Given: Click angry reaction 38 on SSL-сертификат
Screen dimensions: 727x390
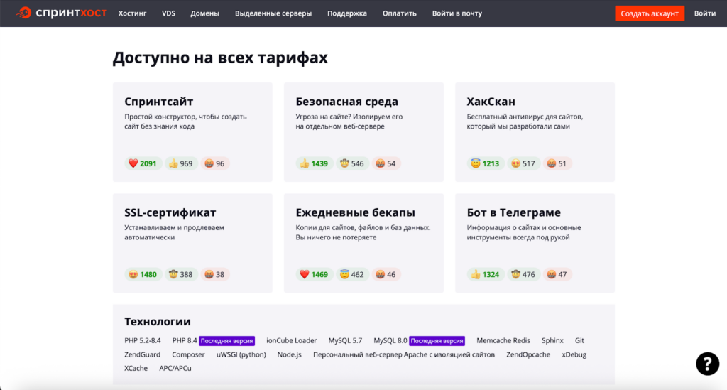Looking at the screenshot, I should [x=214, y=274].
